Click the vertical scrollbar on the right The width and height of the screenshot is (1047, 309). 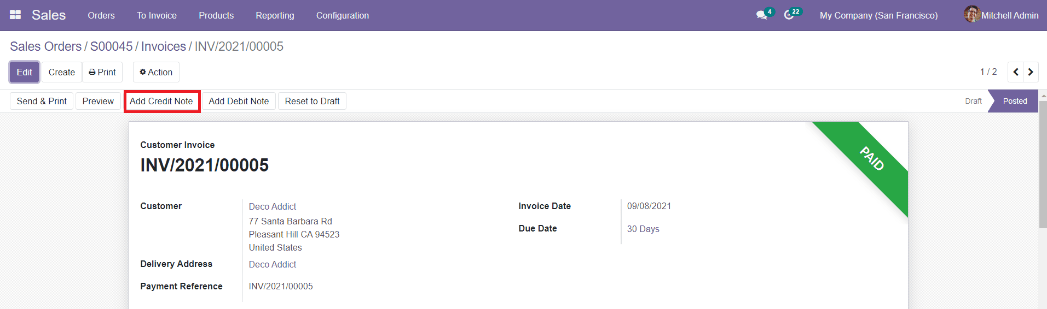[x=1043, y=164]
